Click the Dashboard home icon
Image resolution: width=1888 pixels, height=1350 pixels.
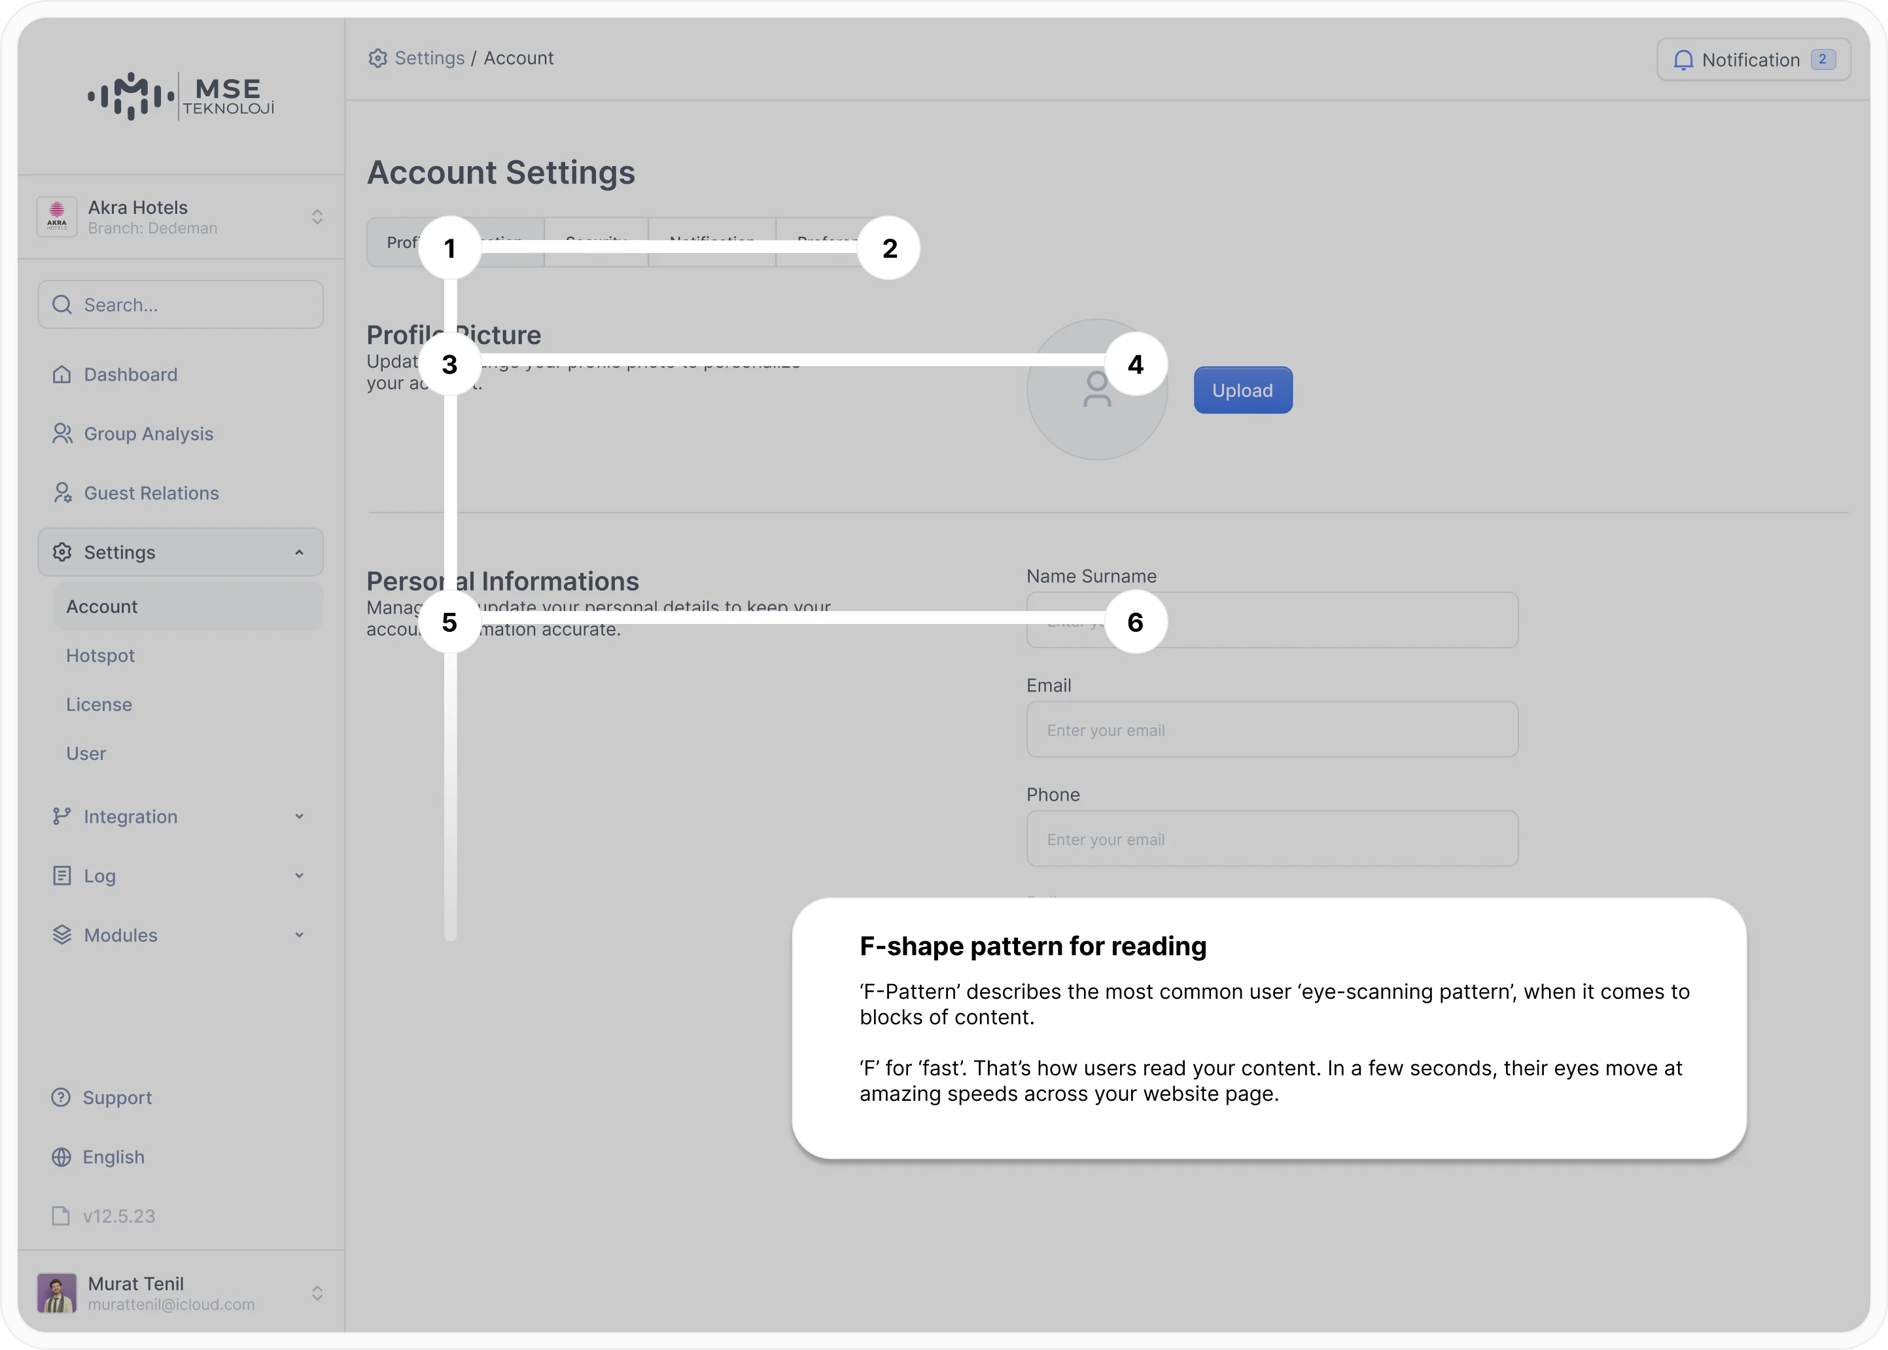coord(61,375)
